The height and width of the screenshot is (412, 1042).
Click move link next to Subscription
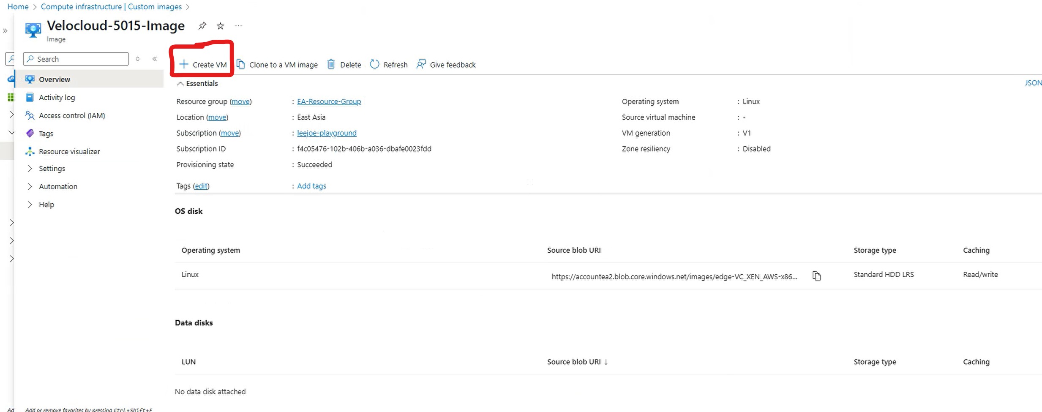[x=230, y=133]
